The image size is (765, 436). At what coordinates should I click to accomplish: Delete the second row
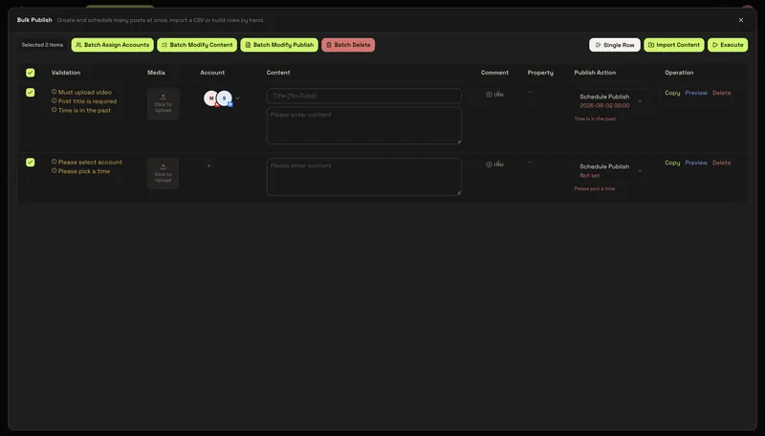pos(722,163)
